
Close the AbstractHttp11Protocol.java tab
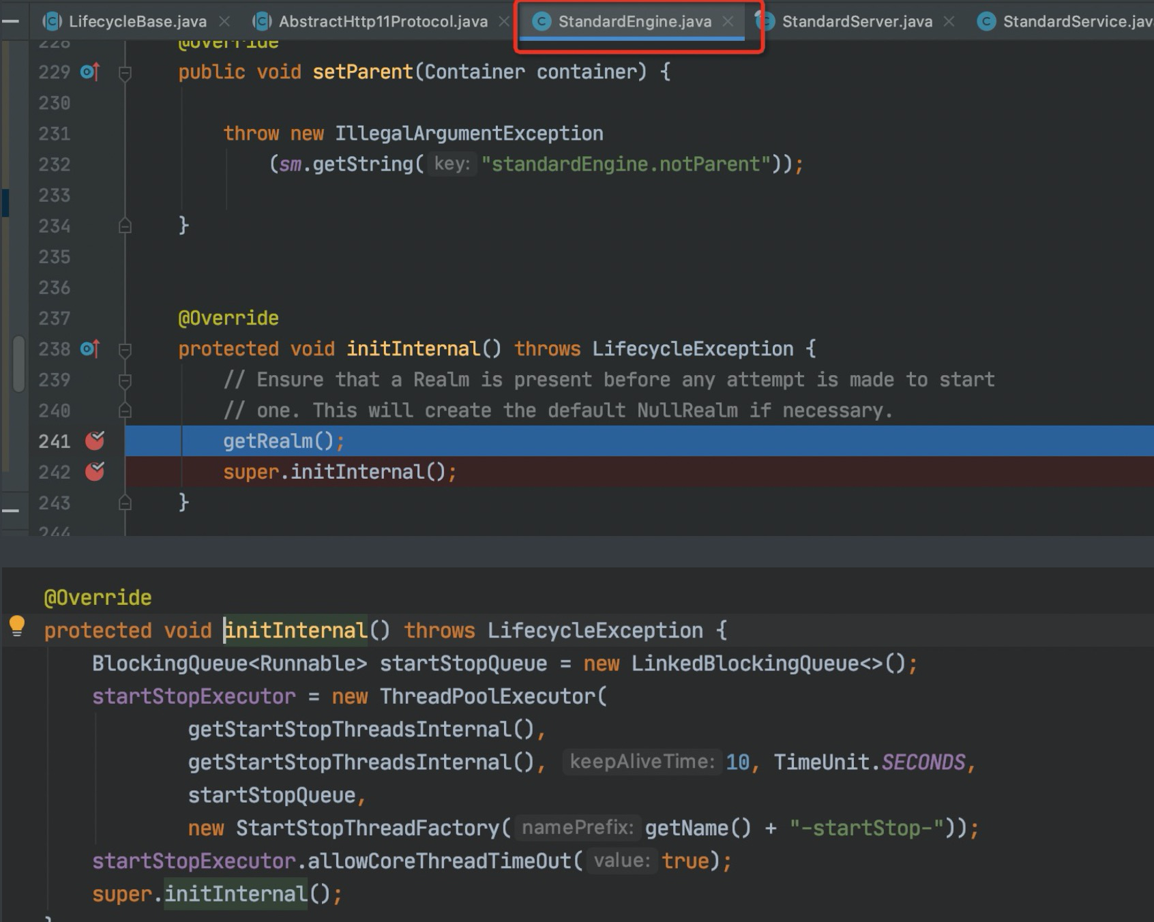click(x=504, y=22)
